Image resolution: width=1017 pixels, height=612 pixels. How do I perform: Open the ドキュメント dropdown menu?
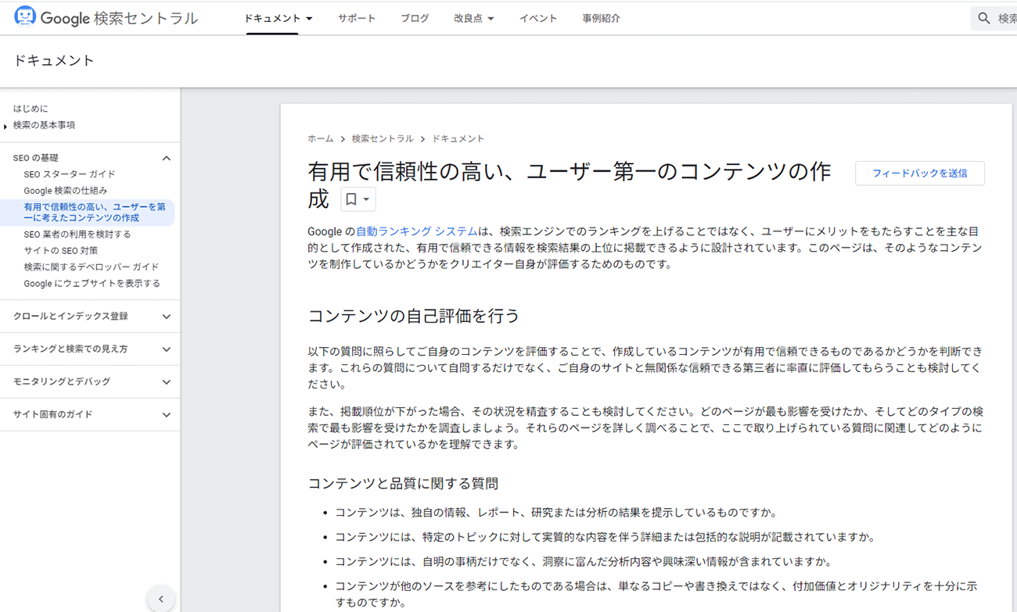click(x=278, y=18)
